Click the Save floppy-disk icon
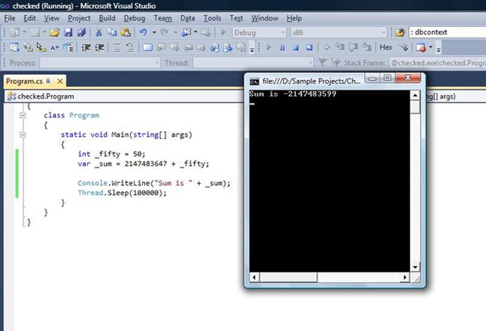Viewport: 486px width, 331px height. 68,32
